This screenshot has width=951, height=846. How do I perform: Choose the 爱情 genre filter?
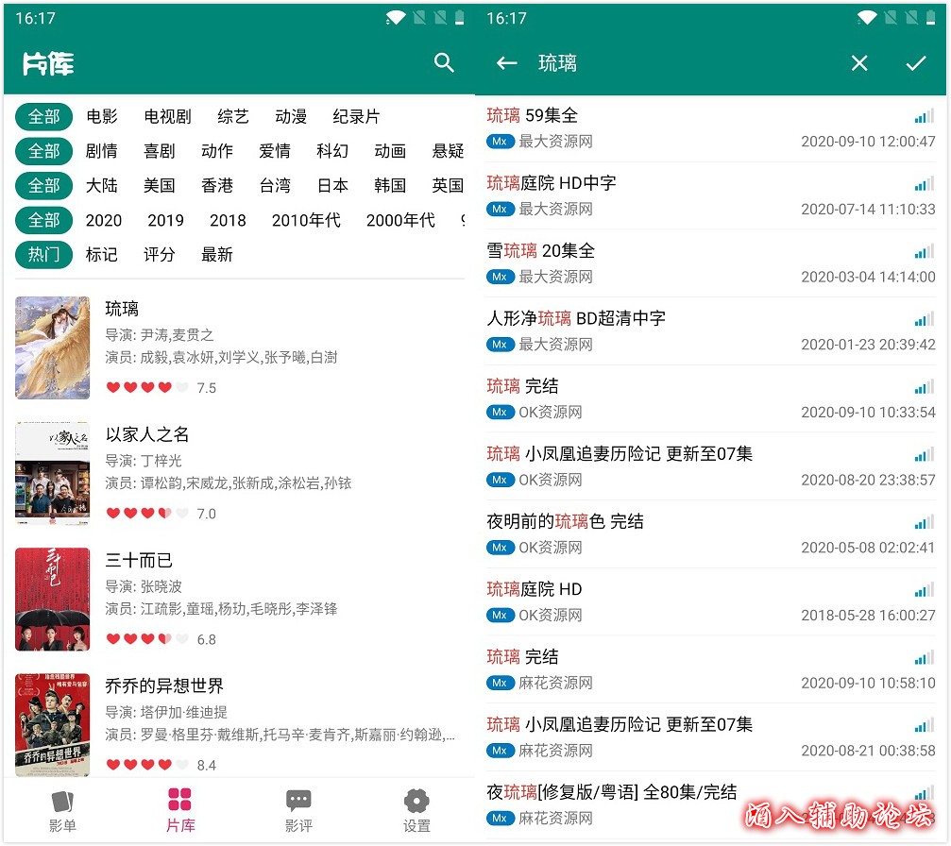tap(275, 151)
